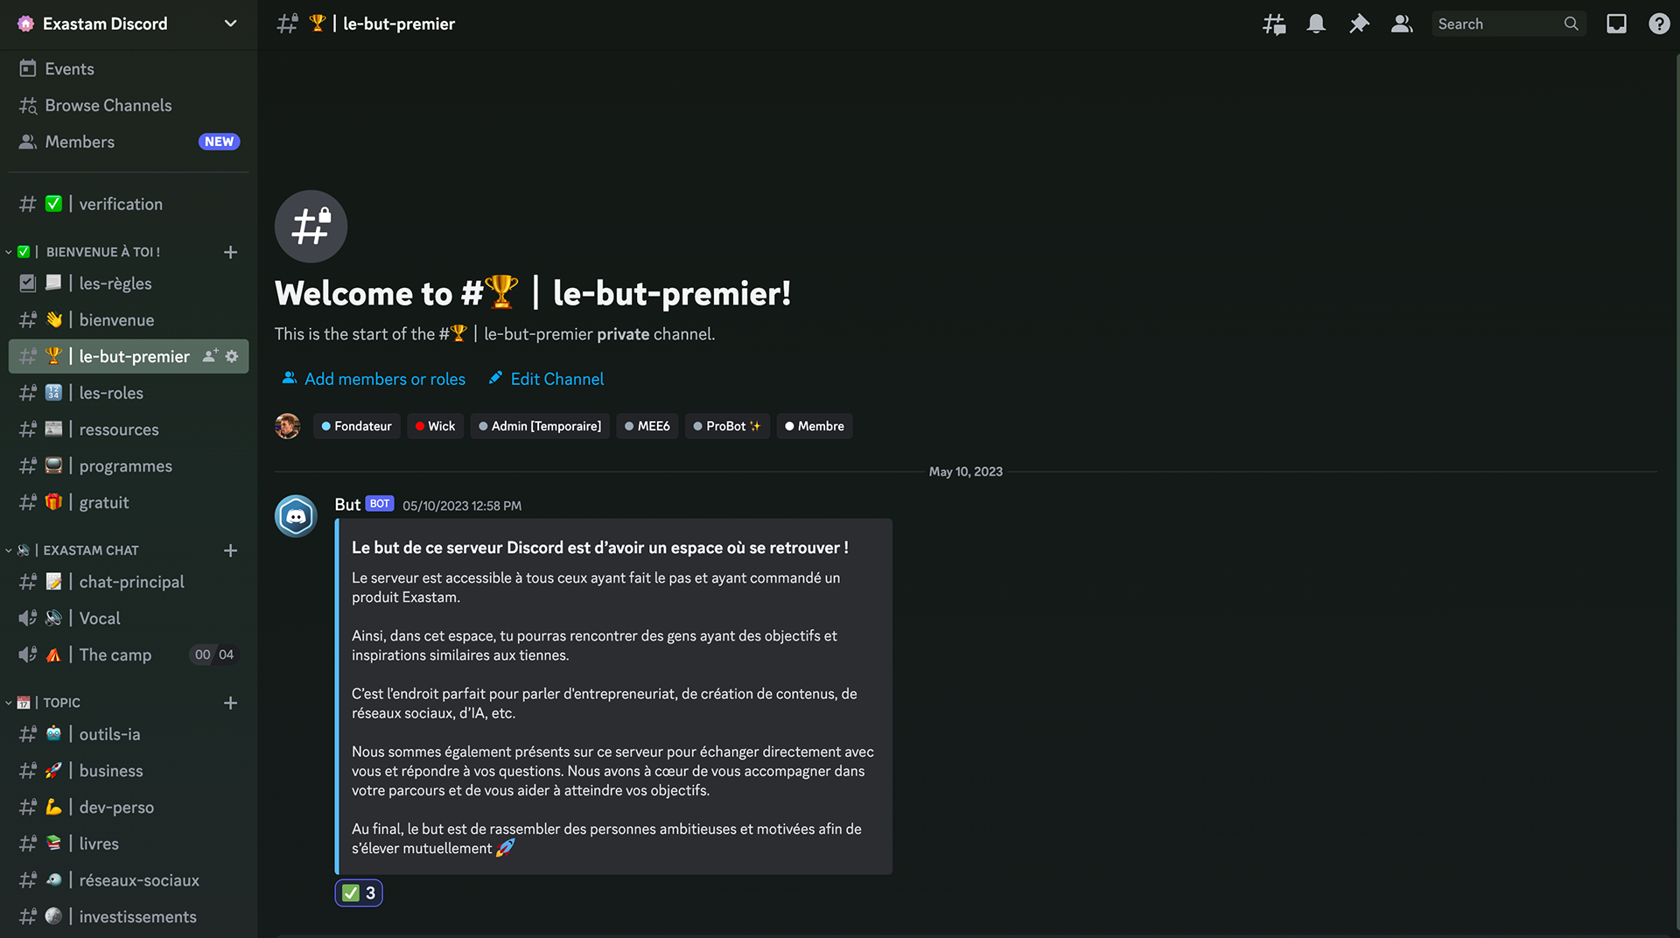Open notification settings bell icon

[x=1316, y=24]
